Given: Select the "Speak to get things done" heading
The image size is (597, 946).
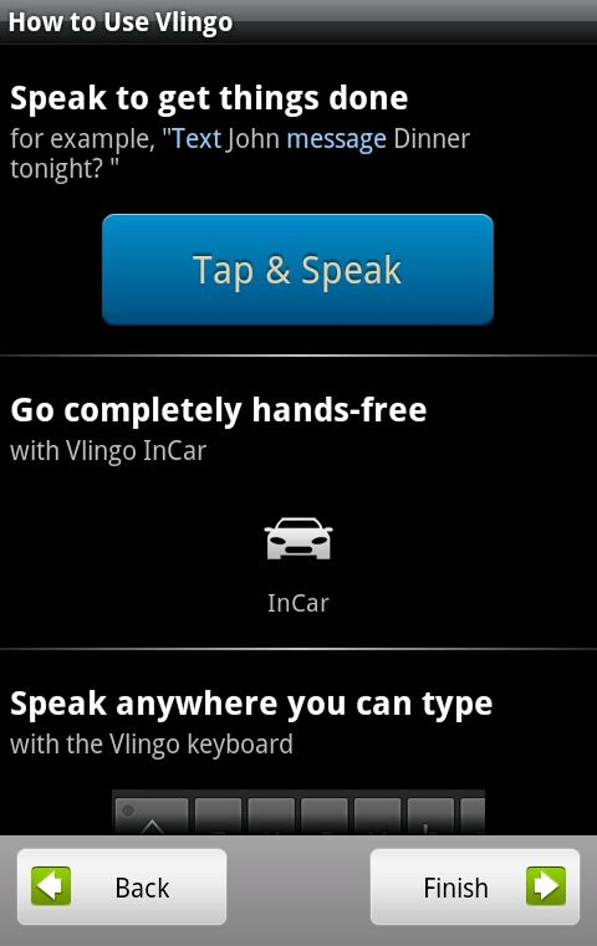Looking at the screenshot, I should click(x=209, y=98).
